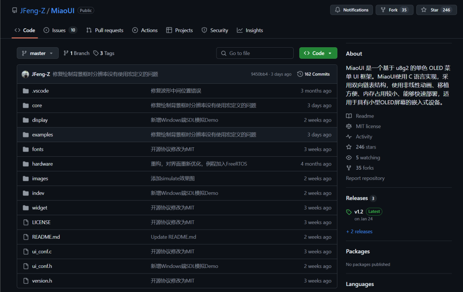Open the Security tab
The width and height of the screenshot is (463, 292).
(x=215, y=30)
